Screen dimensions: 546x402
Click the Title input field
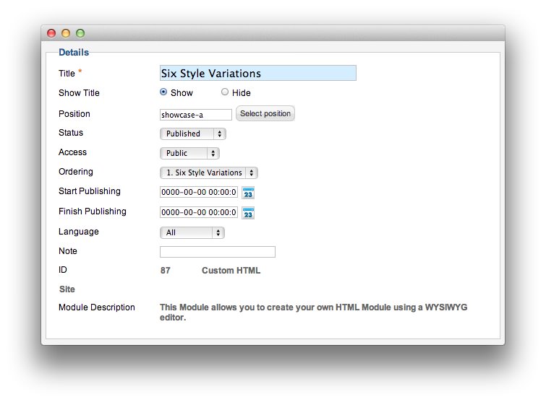tap(258, 73)
